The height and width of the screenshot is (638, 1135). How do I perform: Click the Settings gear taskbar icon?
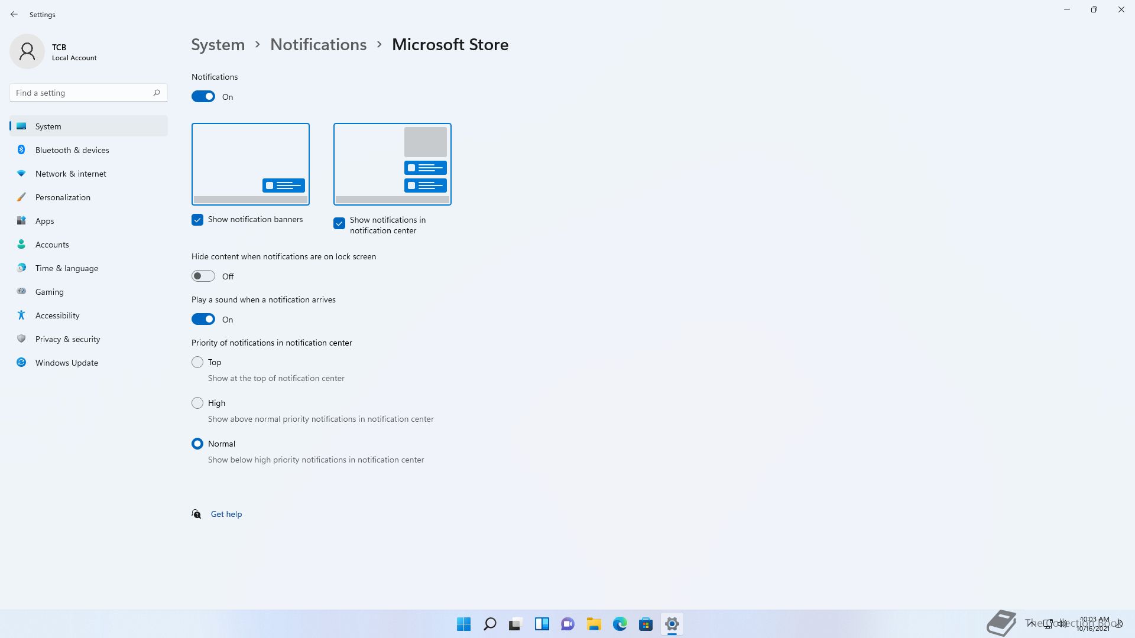point(672,624)
